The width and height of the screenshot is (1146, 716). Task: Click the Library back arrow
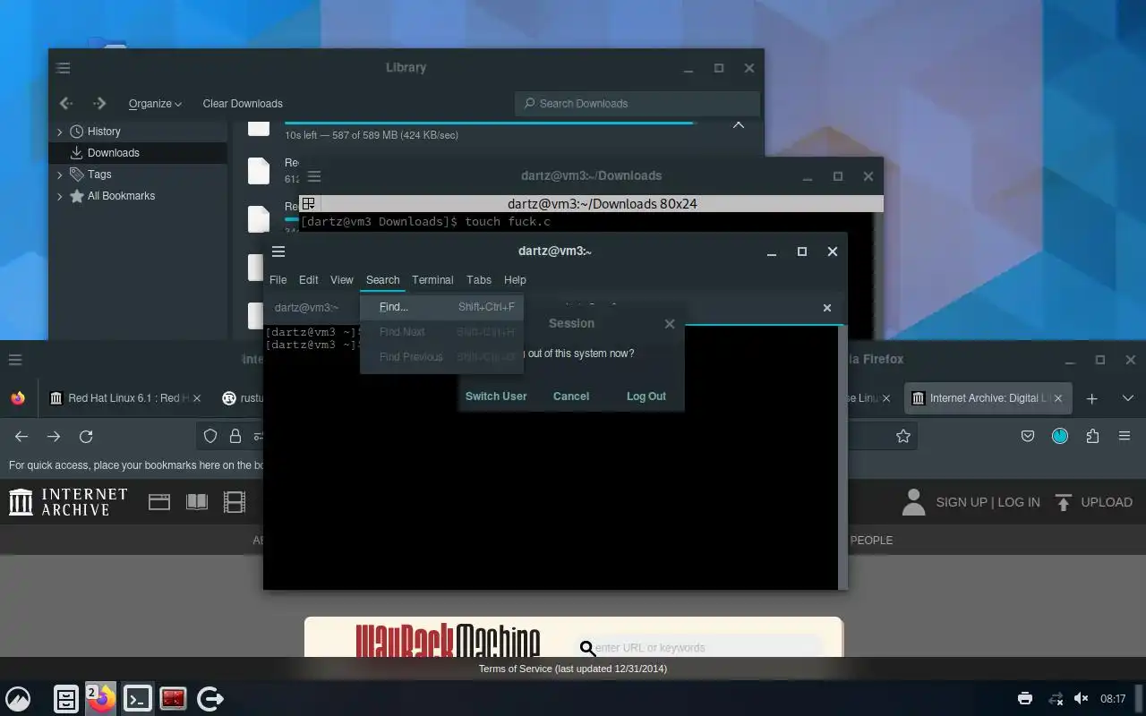[66, 104]
